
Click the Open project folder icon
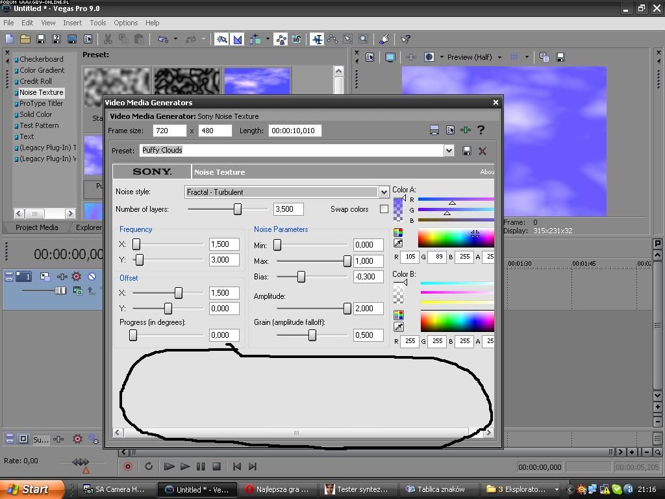(25, 40)
